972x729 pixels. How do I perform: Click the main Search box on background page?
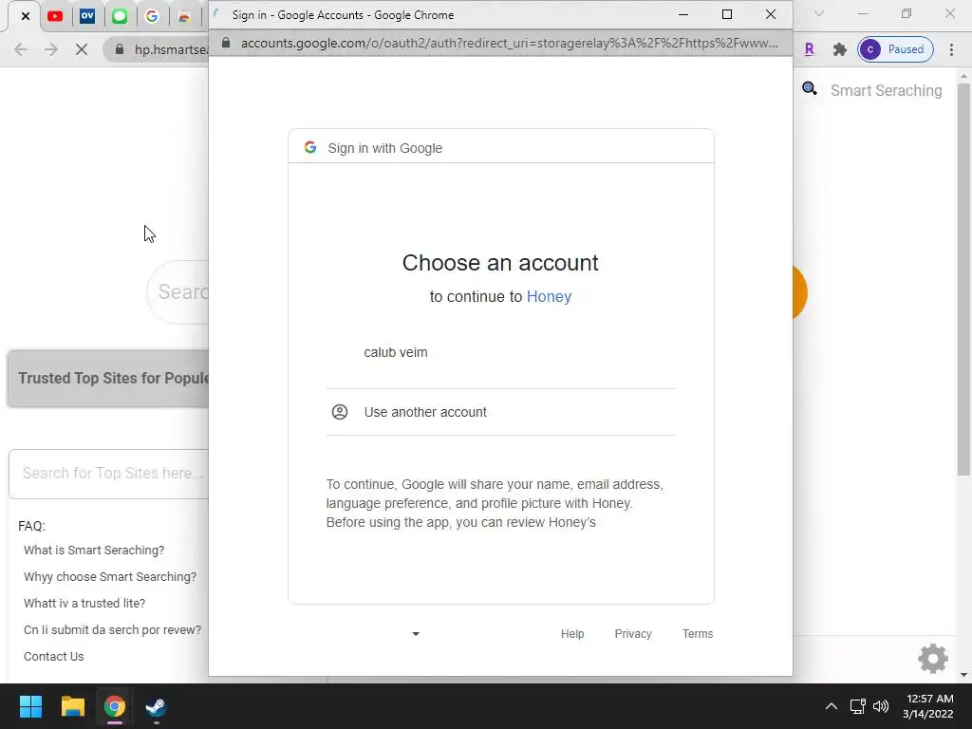click(178, 292)
